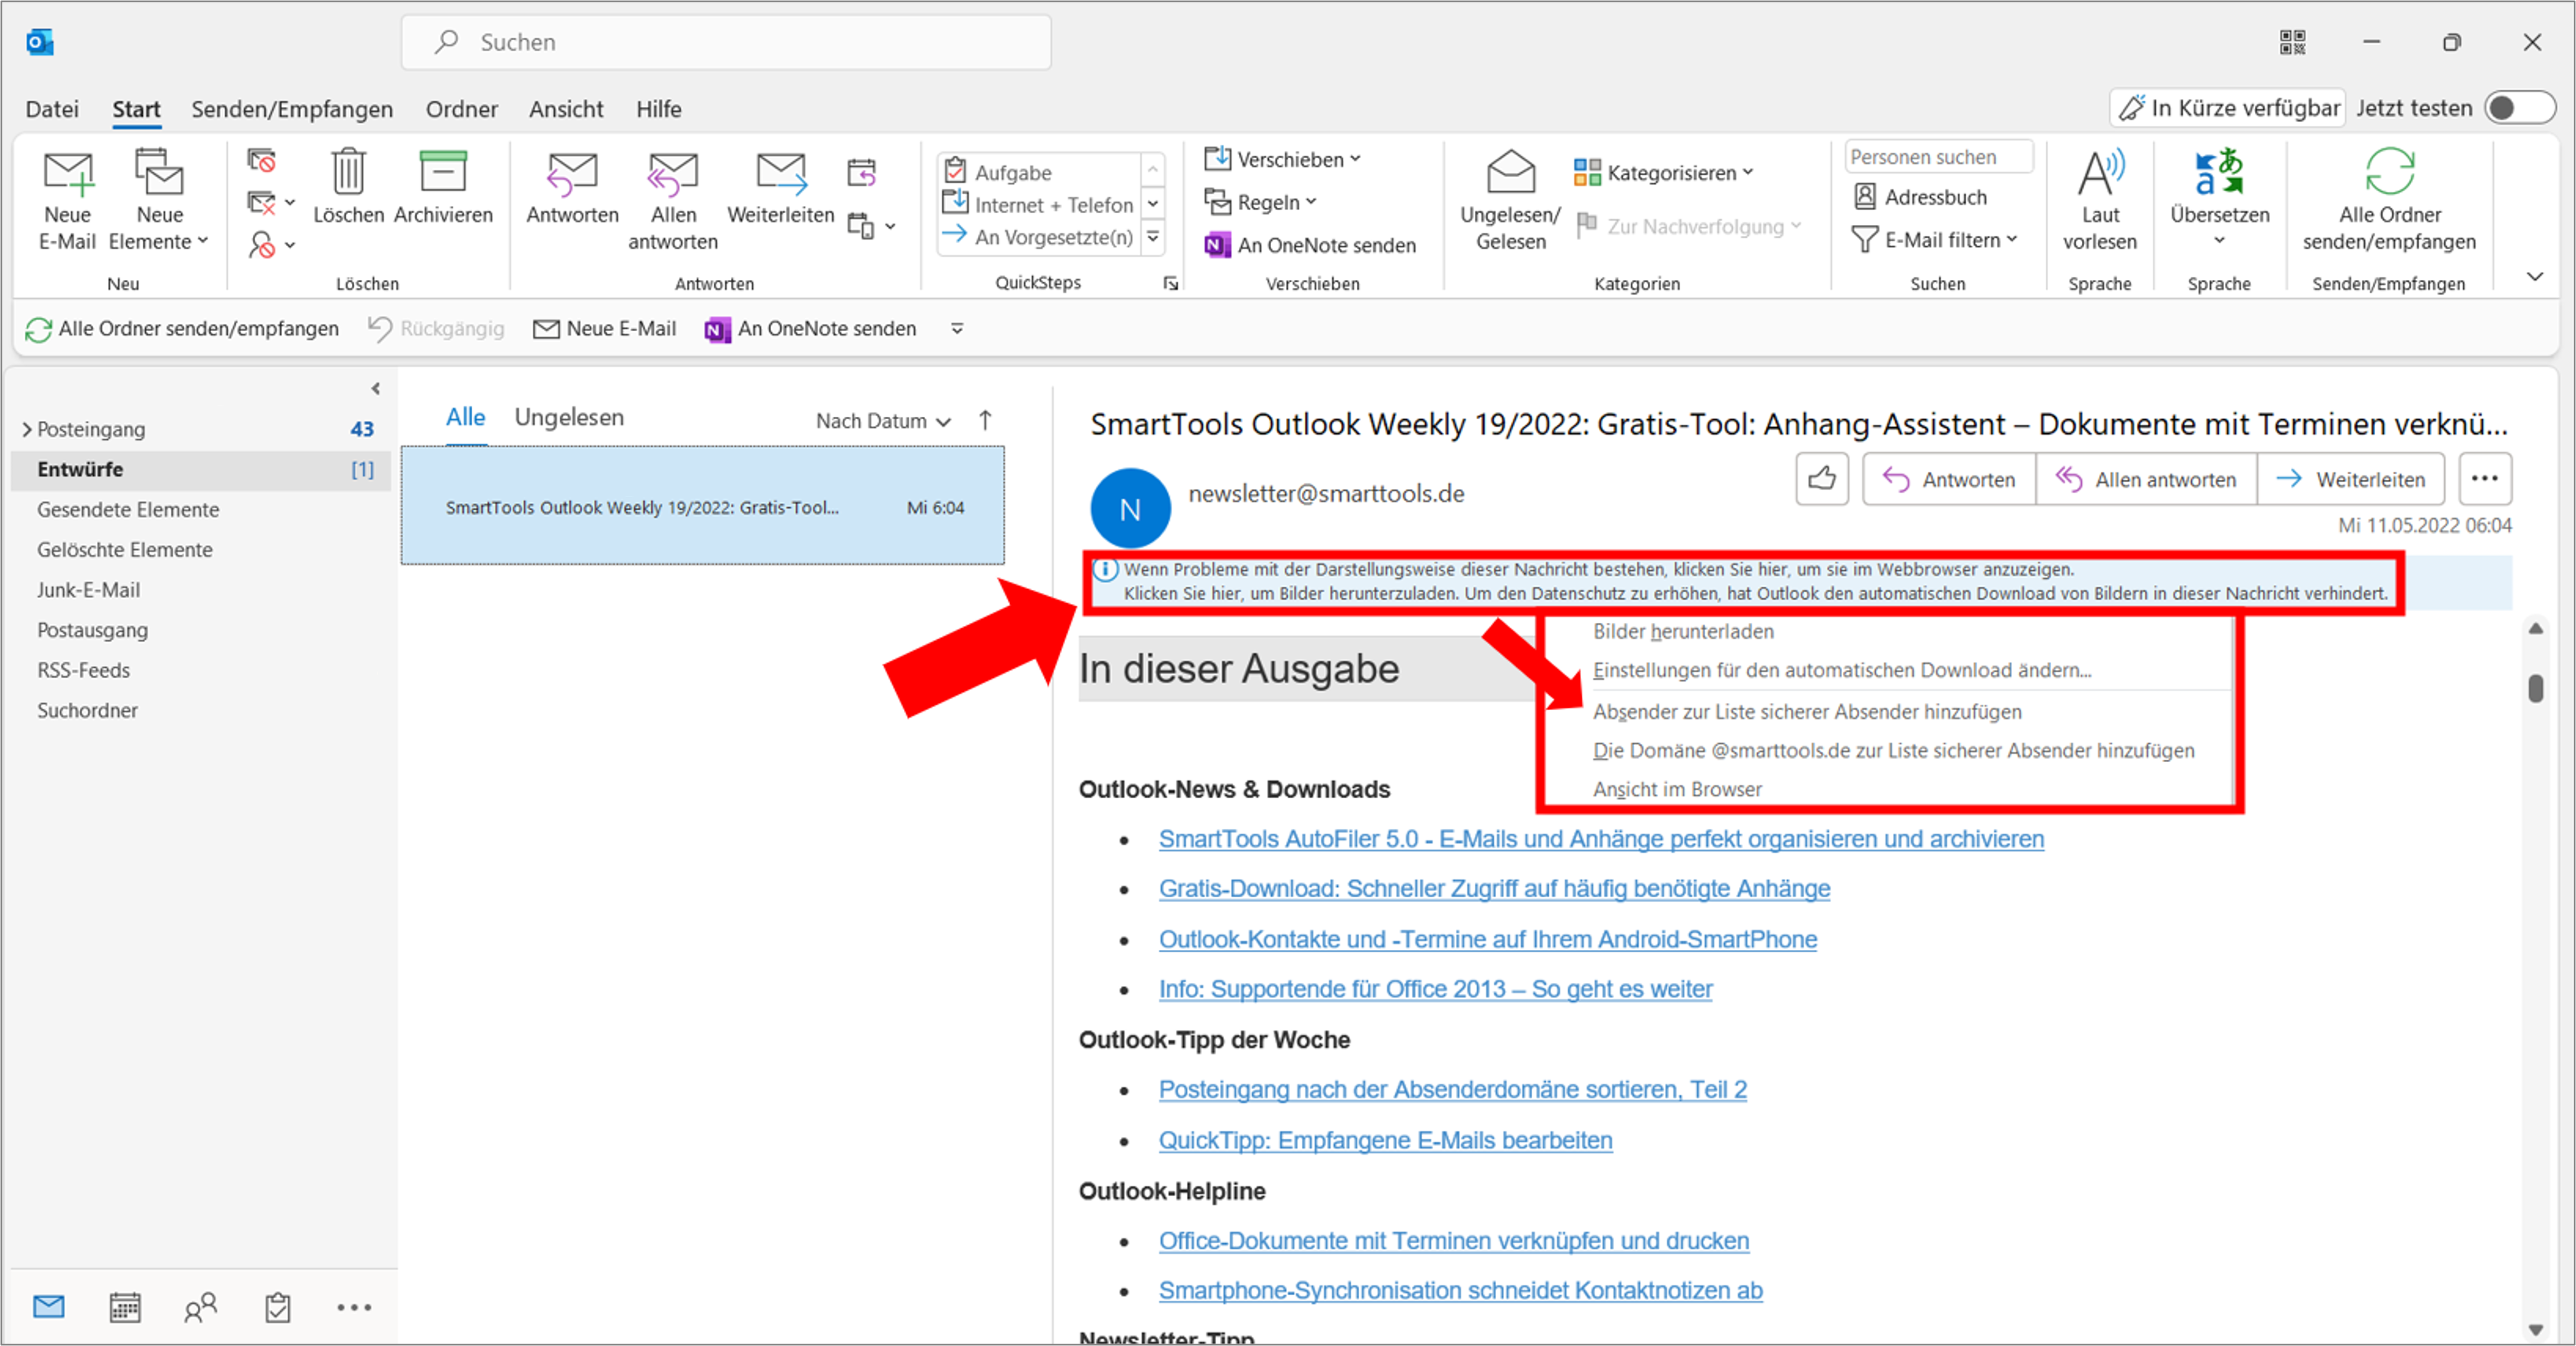This screenshot has height=1346, width=2576.
Task: Open the Calendar view icon
Action: click(125, 1306)
